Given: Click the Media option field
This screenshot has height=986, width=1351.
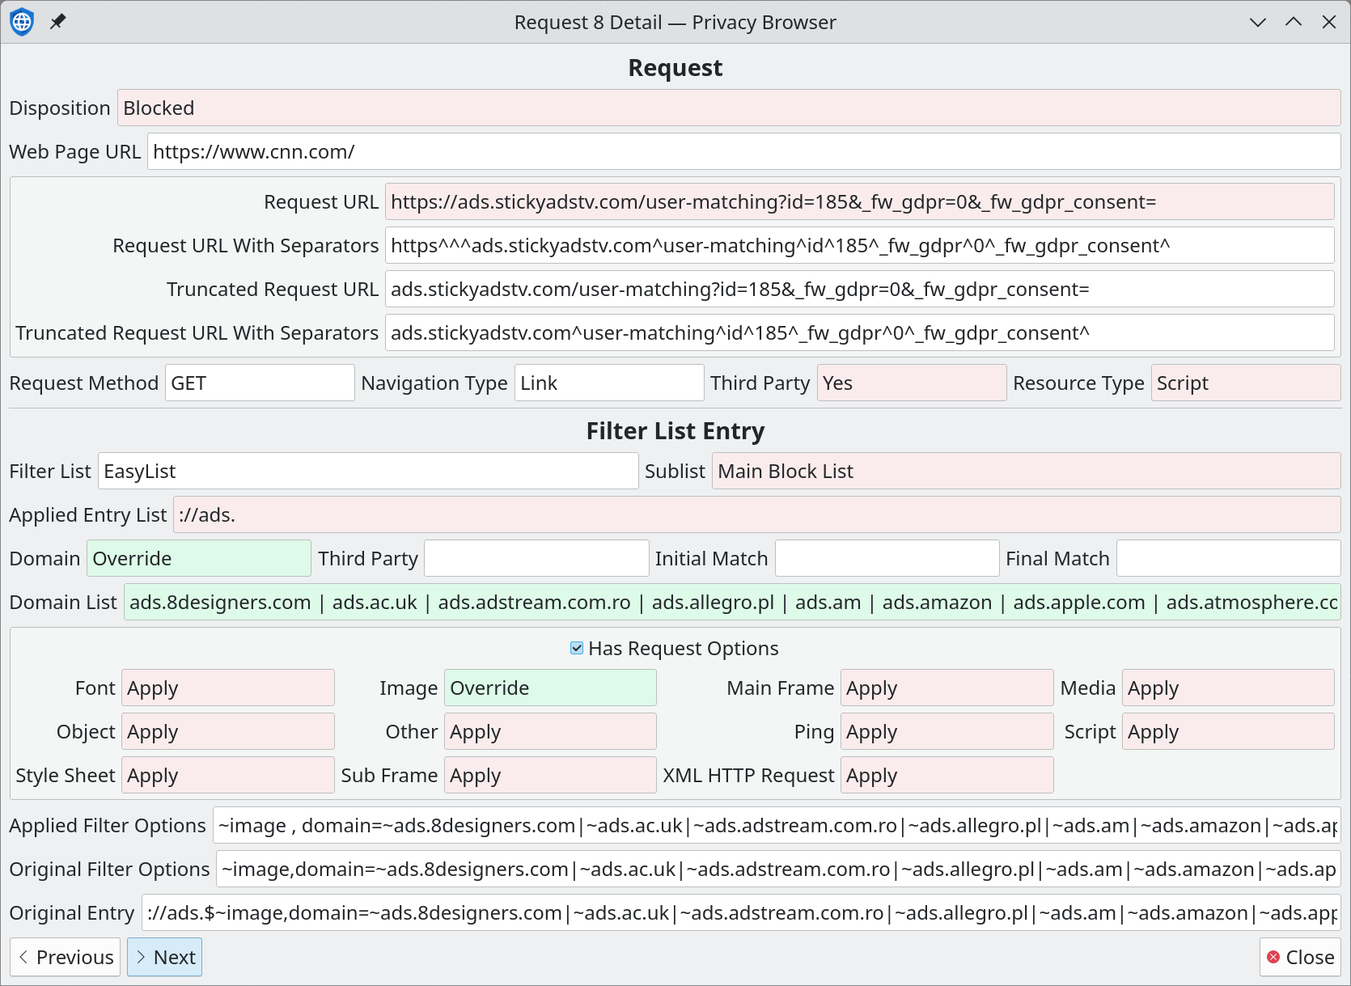Looking at the screenshot, I should [x=1228, y=688].
